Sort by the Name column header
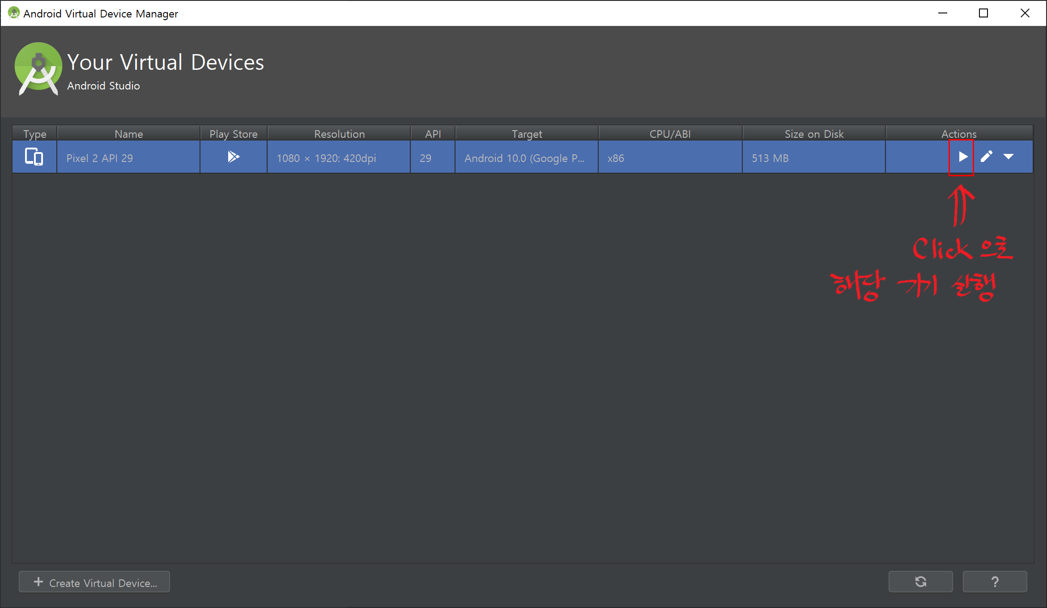The width and height of the screenshot is (1047, 608). click(x=128, y=134)
